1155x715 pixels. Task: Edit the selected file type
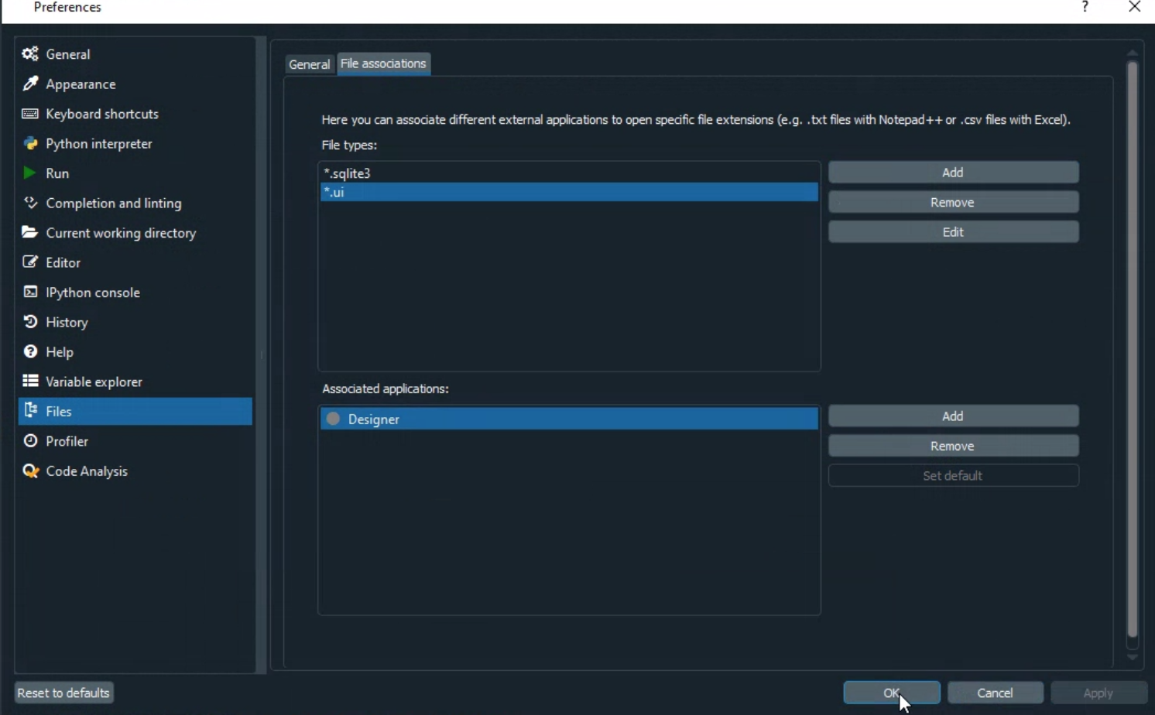coord(952,231)
